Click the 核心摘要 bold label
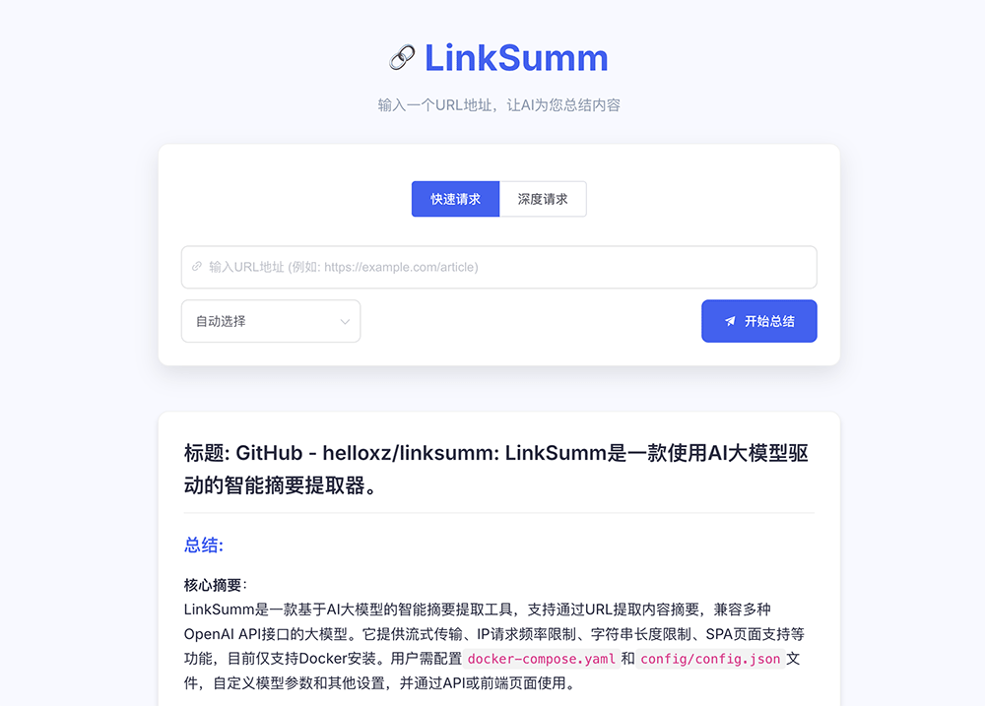 213,586
